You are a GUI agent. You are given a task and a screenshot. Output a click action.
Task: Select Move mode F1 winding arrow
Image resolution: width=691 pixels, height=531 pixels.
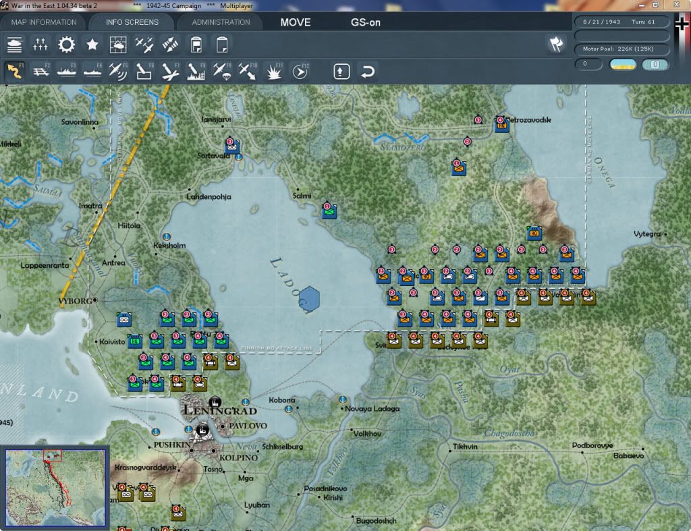coord(15,71)
